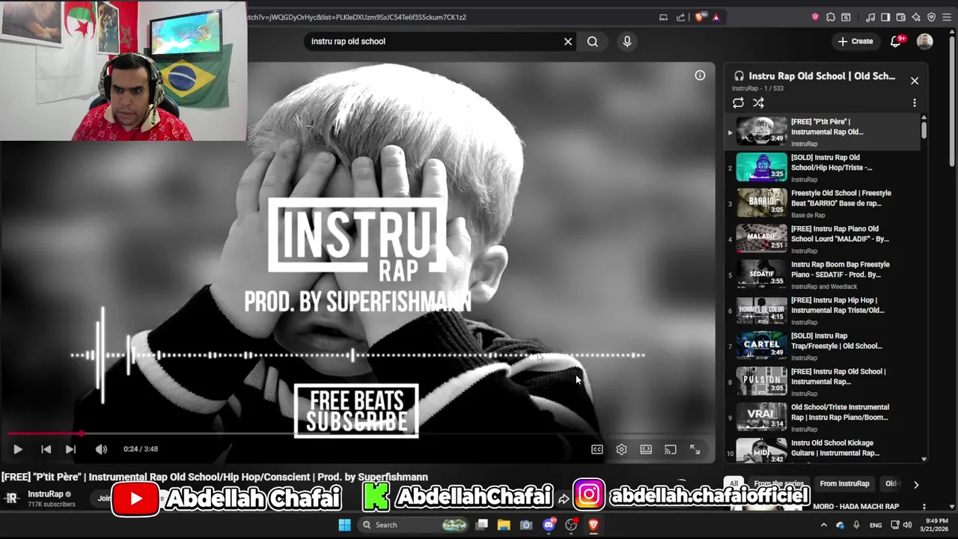Screen dimensions: 958x539
Task: Enter fullscreen mode on the video
Action: tap(695, 449)
